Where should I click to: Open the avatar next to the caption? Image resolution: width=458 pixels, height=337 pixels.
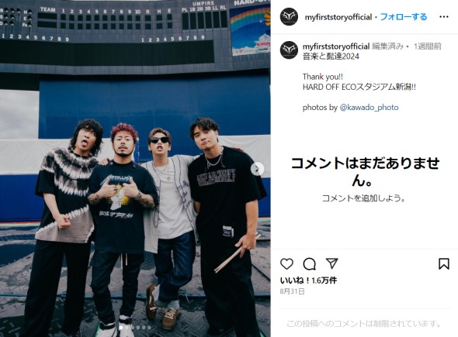pyautogui.click(x=289, y=50)
